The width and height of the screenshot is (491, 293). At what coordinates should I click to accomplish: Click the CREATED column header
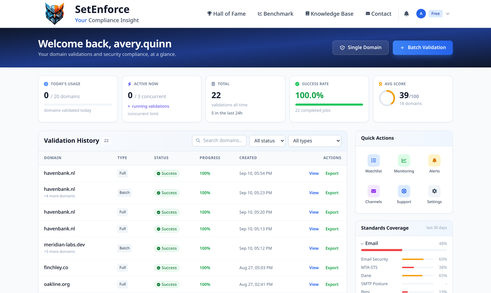248,158
